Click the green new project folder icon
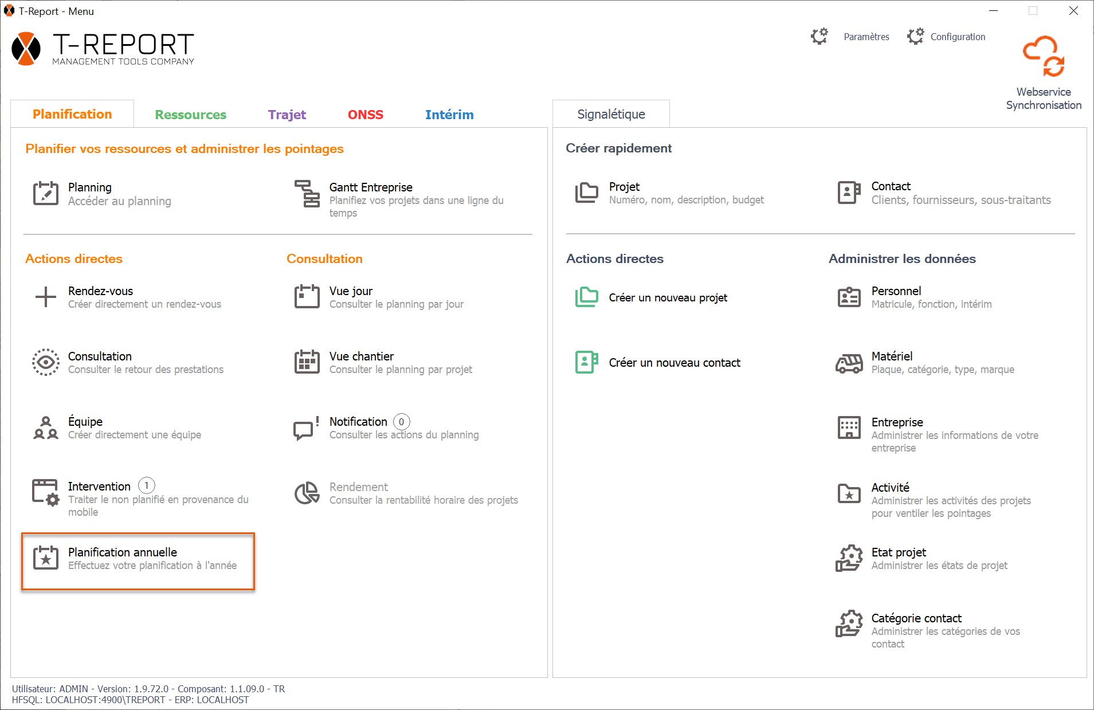 coord(586,297)
